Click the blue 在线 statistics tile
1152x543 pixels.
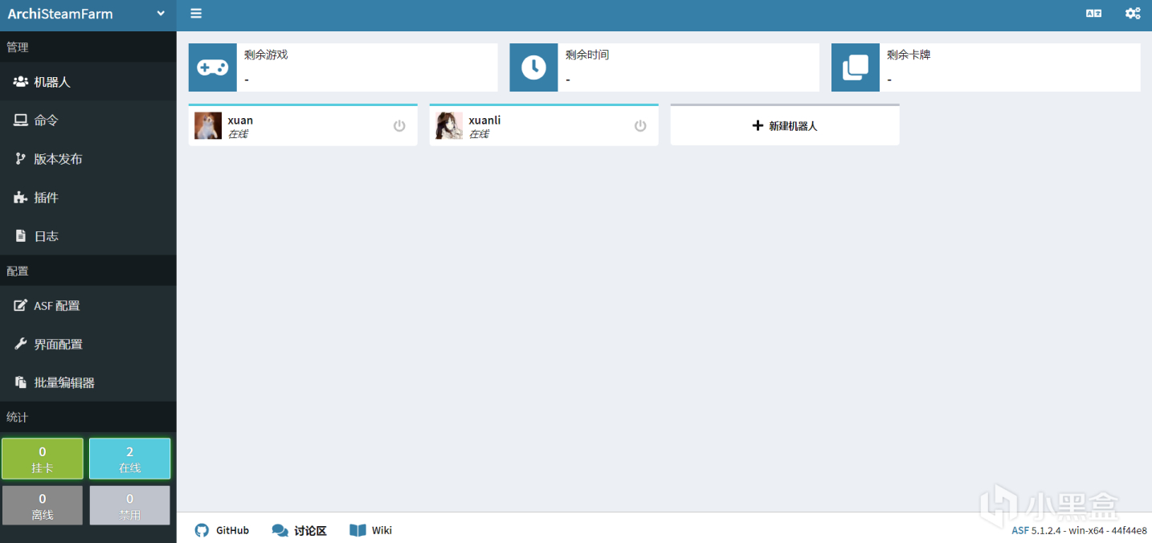coord(130,459)
